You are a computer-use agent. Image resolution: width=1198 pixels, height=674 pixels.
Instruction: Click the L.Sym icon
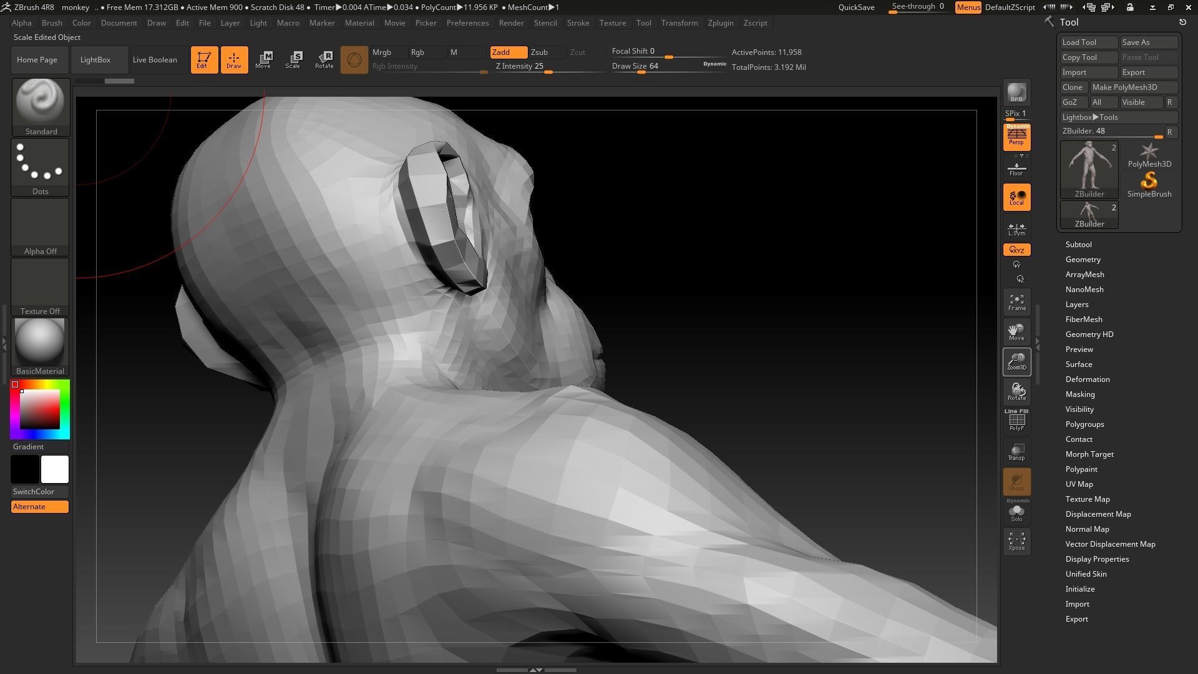[1016, 229]
